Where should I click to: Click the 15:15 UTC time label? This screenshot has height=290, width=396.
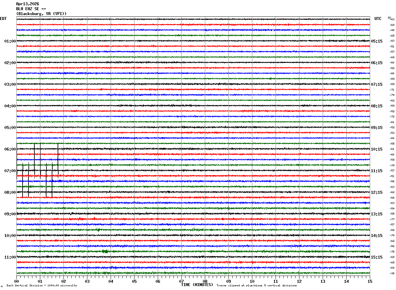coord(377,257)
